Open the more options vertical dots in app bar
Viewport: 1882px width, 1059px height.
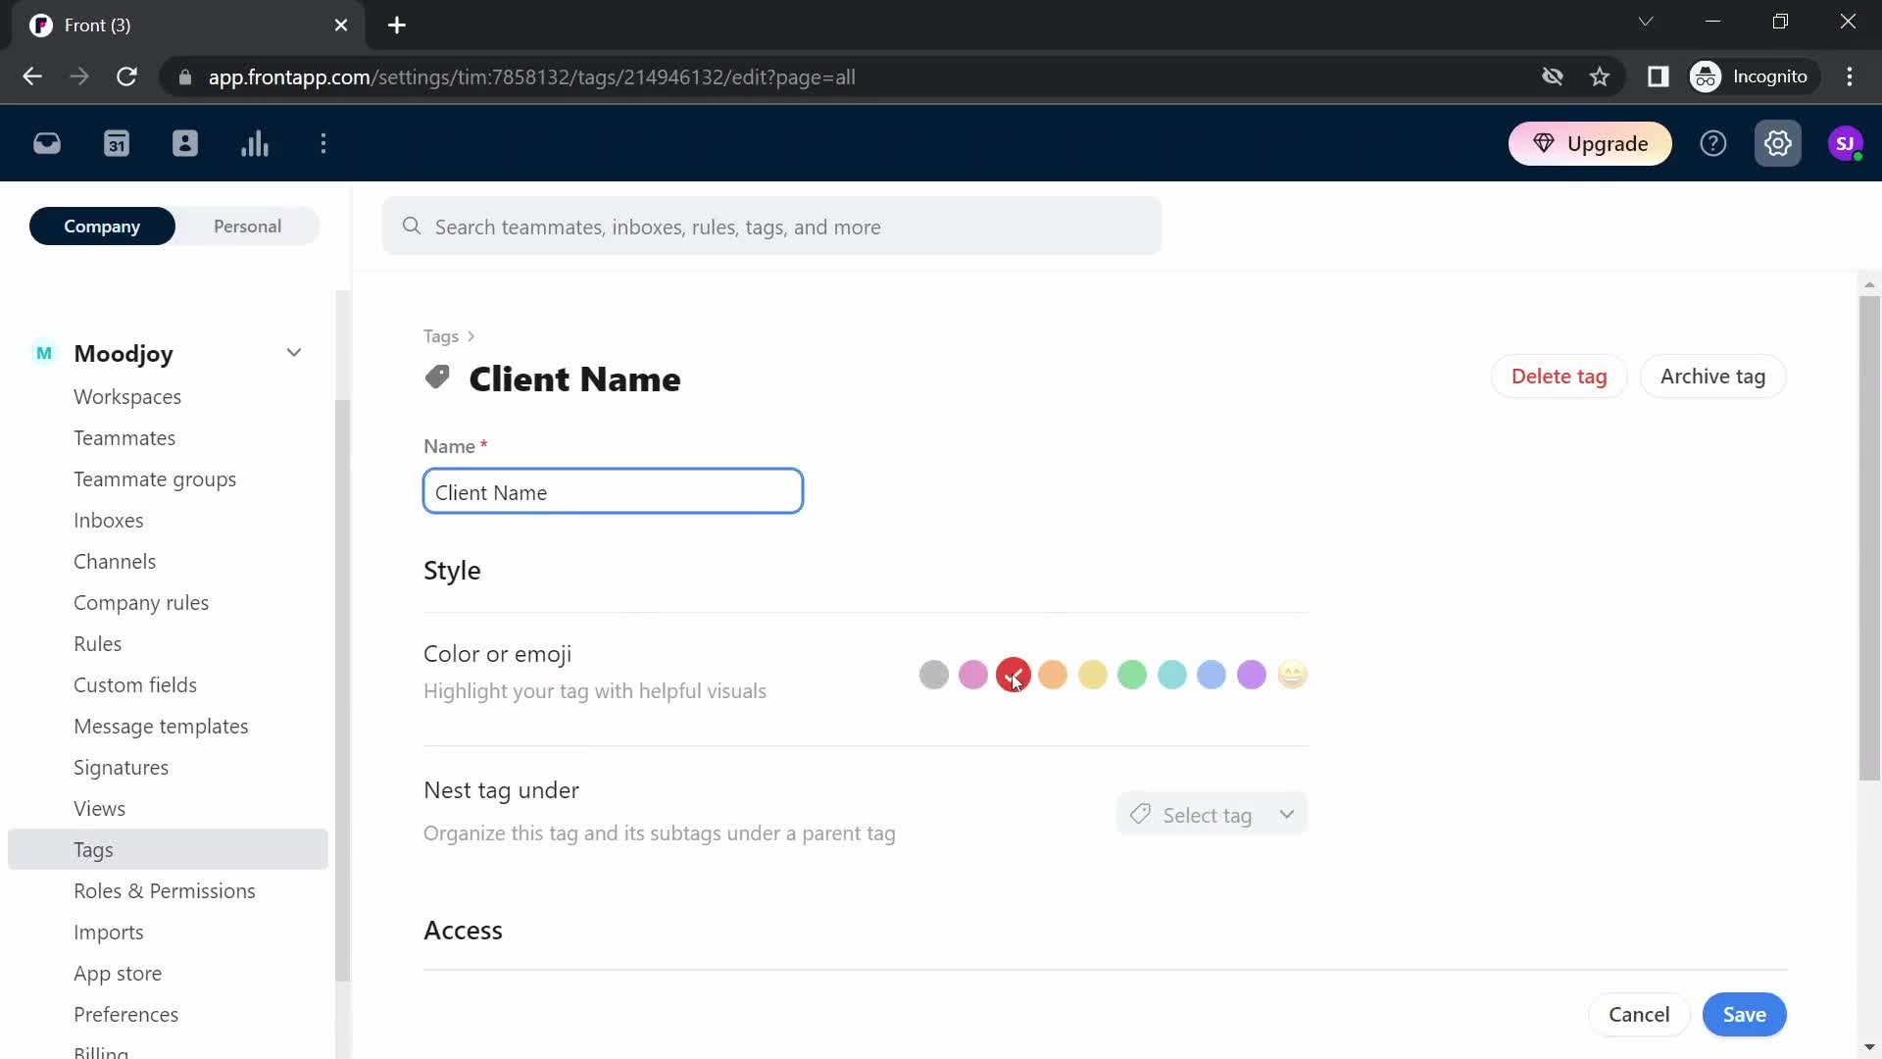click(323, 144)
